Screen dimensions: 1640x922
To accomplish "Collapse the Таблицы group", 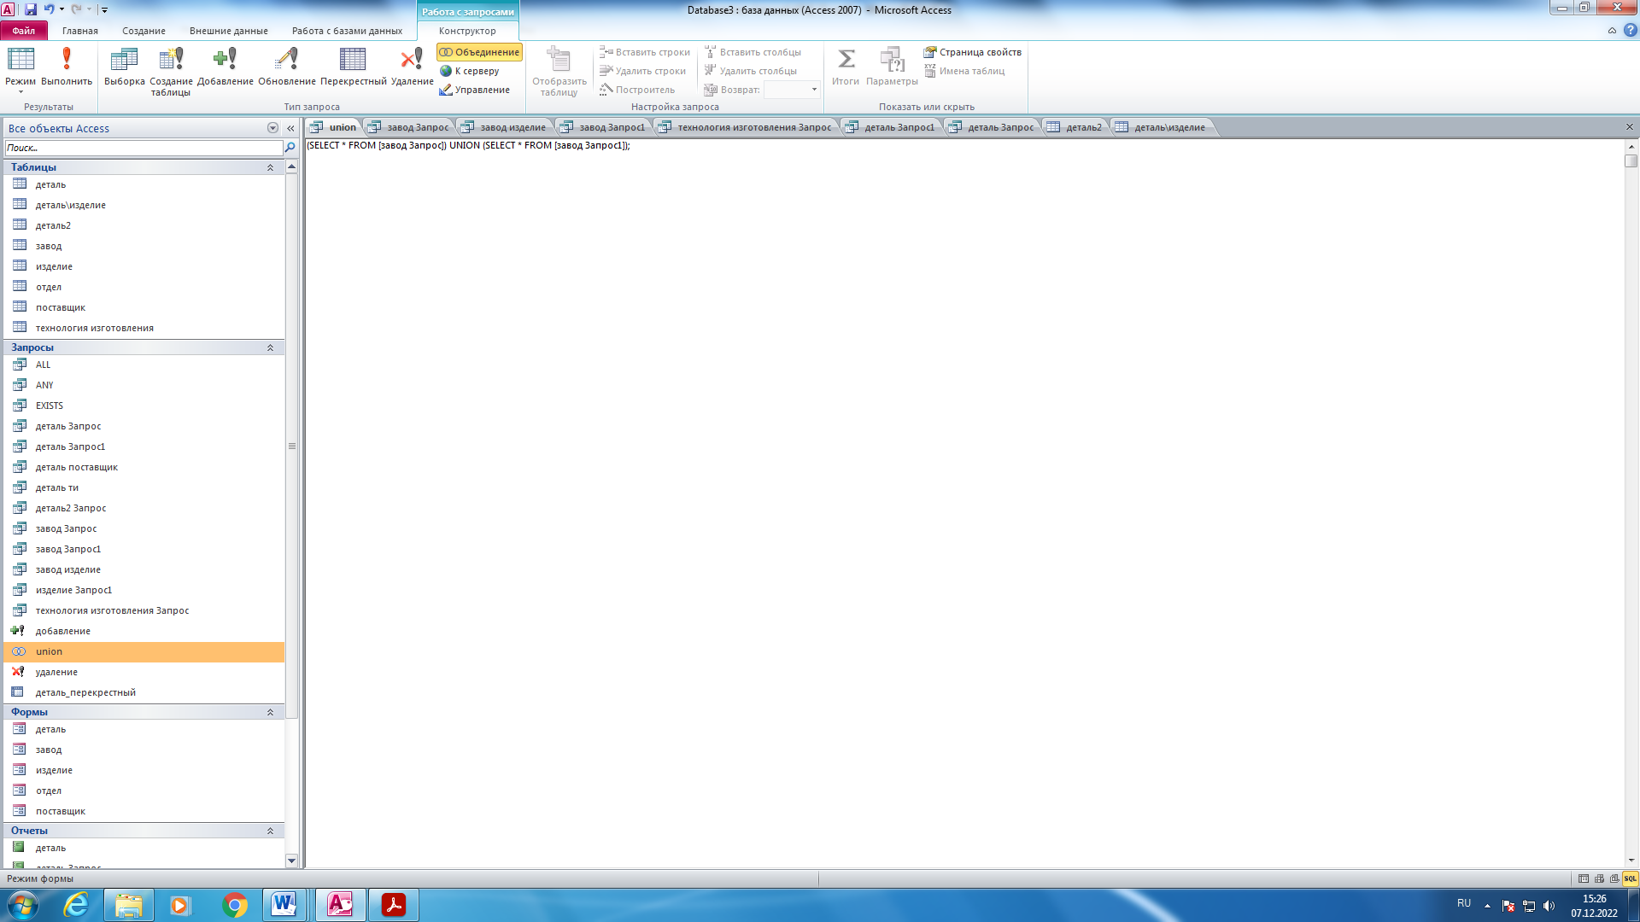I will pos(271,167).
